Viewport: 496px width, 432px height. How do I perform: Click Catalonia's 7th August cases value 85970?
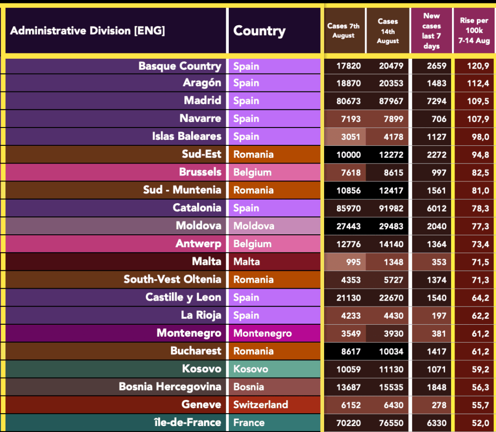[348, 208]
